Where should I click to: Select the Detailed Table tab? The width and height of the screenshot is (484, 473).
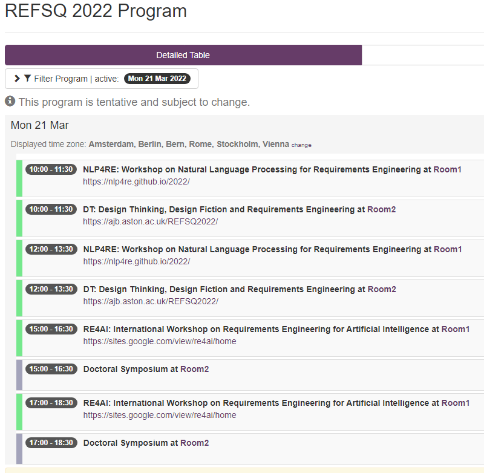(183, 55)
